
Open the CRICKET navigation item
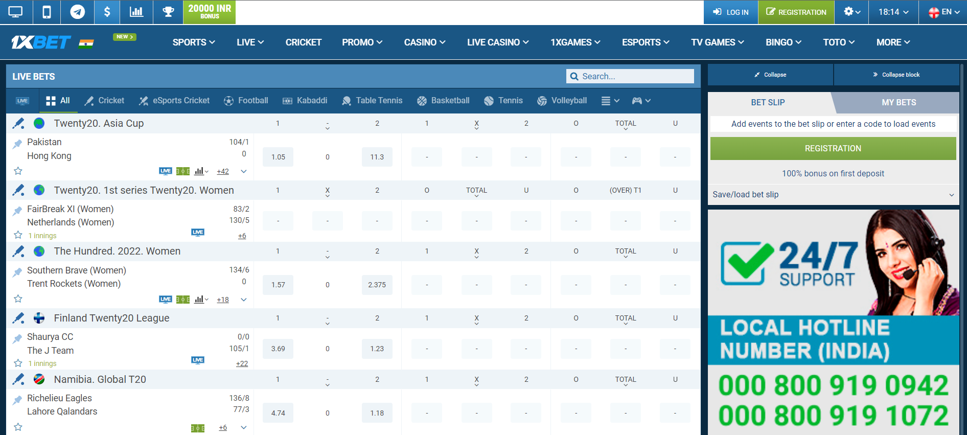pyautogui.click(x=304, y=42)
